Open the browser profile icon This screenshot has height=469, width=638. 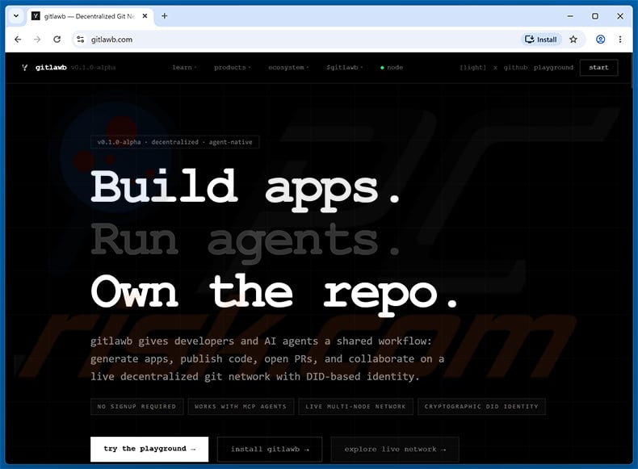point(600,40)
